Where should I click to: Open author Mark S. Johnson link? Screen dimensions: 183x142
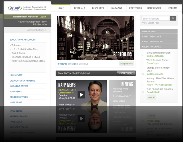point(155,56)
